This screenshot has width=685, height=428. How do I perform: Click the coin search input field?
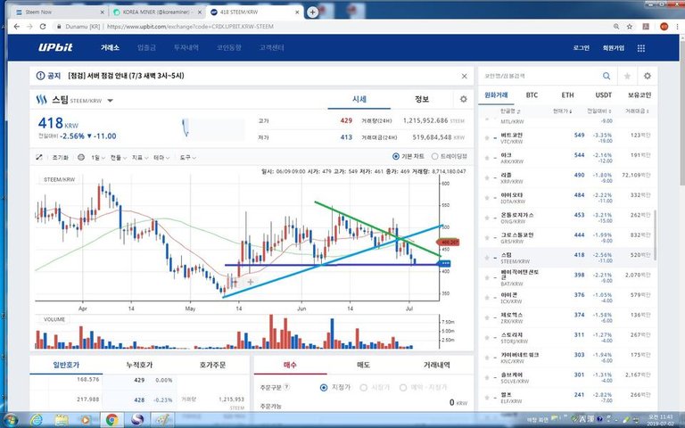tap(540, 76)
